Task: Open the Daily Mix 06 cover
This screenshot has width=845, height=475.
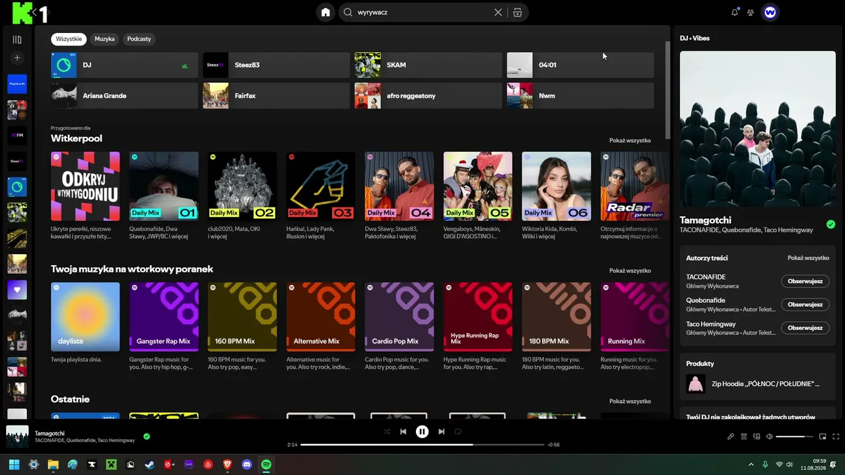Action: 557,186
